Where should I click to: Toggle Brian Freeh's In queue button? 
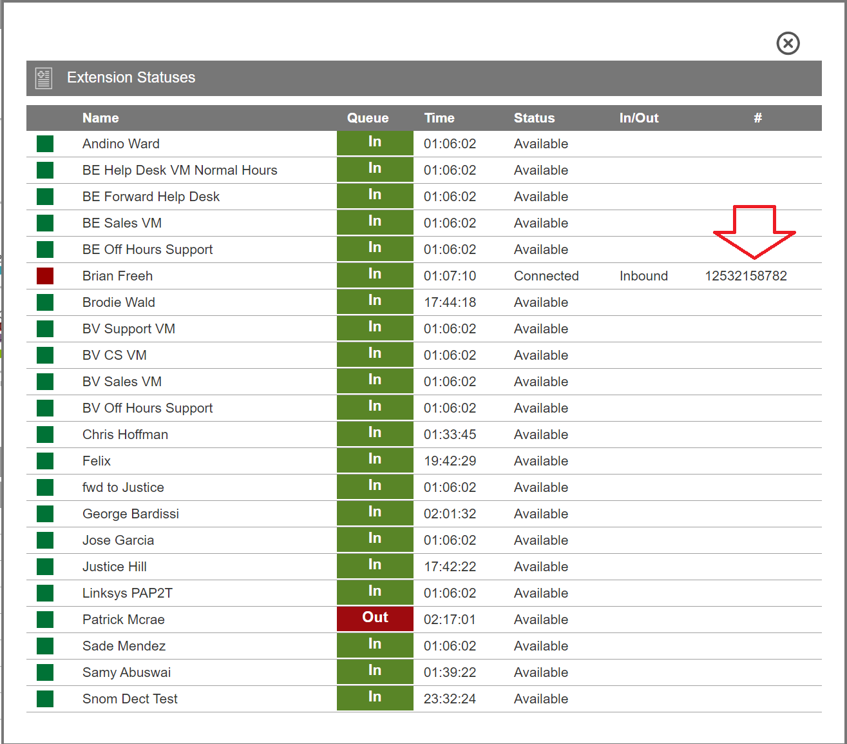375,275
